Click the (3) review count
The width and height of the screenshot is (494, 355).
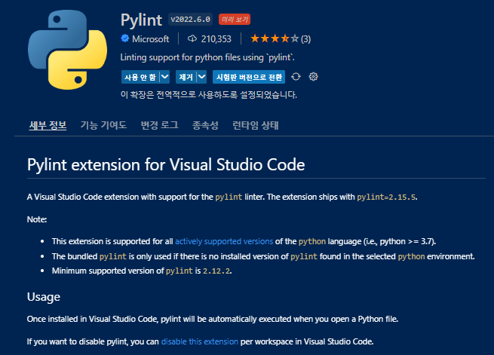(x=305, y=39)
